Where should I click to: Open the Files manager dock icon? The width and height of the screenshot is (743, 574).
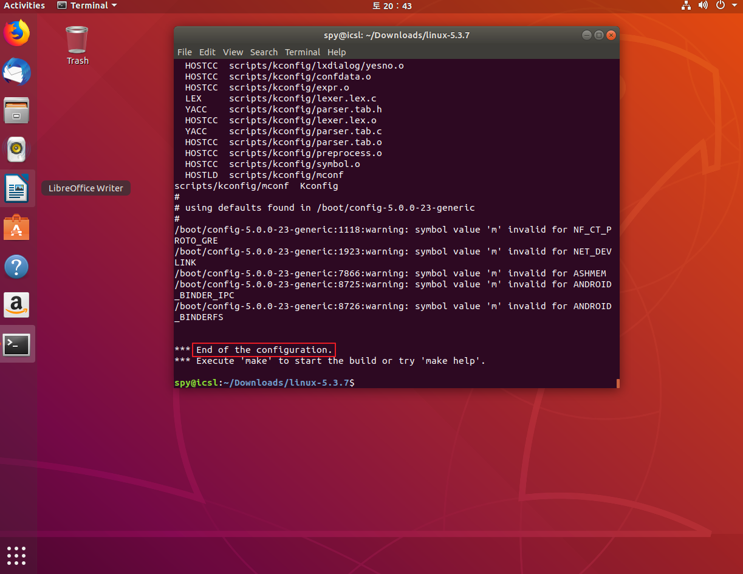click(x=17, y=111)
